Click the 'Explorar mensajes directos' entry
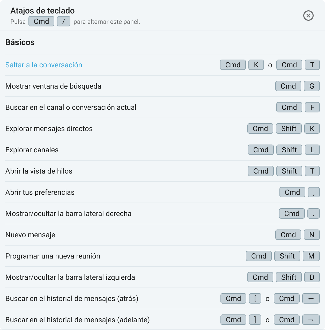This screenshot has height=330, width=325. click(x=49, y=128)
